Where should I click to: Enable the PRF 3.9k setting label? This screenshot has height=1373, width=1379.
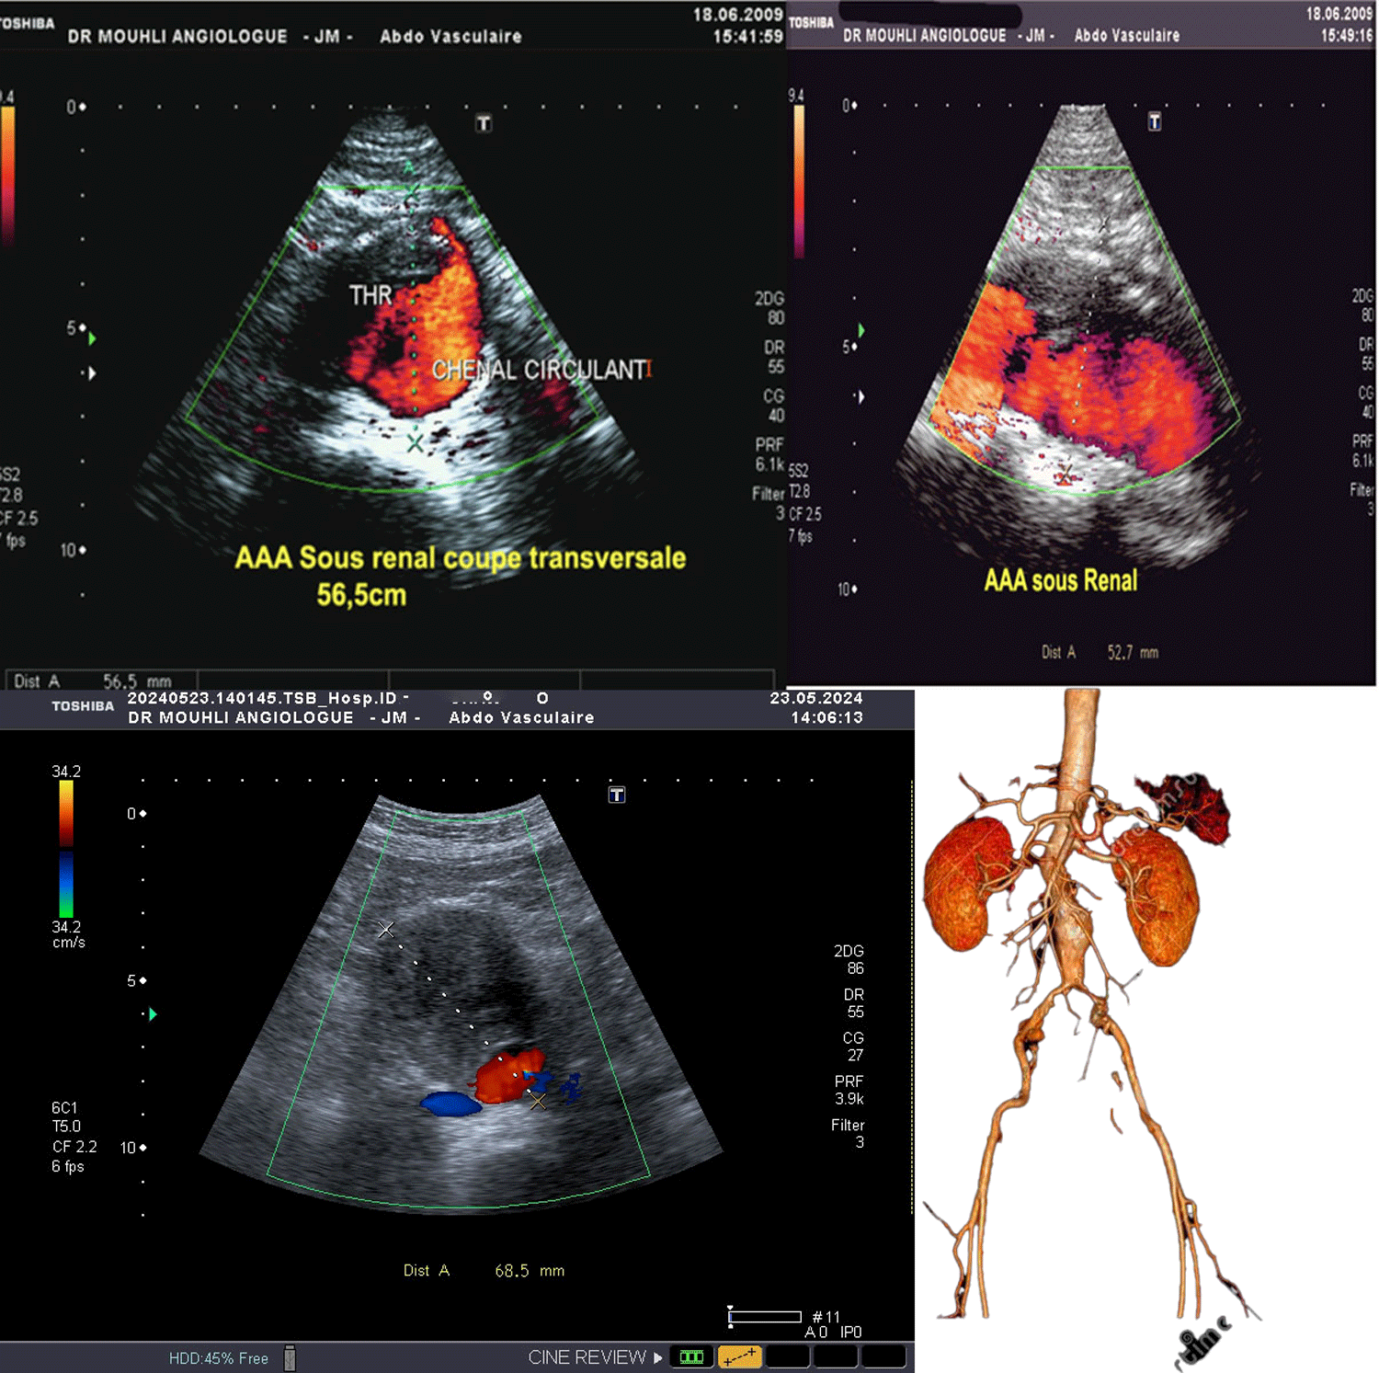(849, 1090)
